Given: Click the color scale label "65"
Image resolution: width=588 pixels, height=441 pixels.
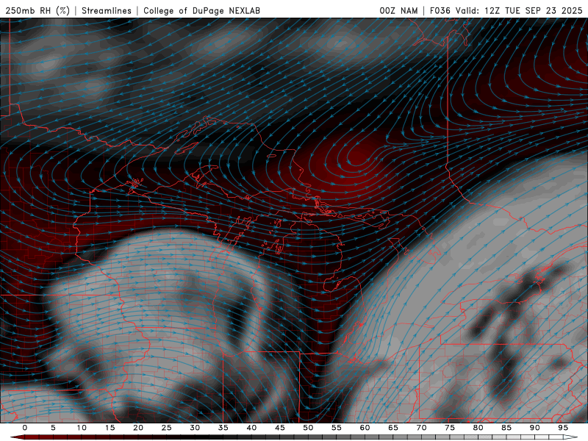Looking at the screenshot, I should click(x=393, y=428).
